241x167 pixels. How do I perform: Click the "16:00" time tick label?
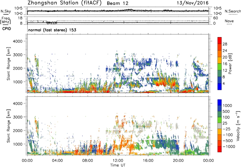coord(148,161)
